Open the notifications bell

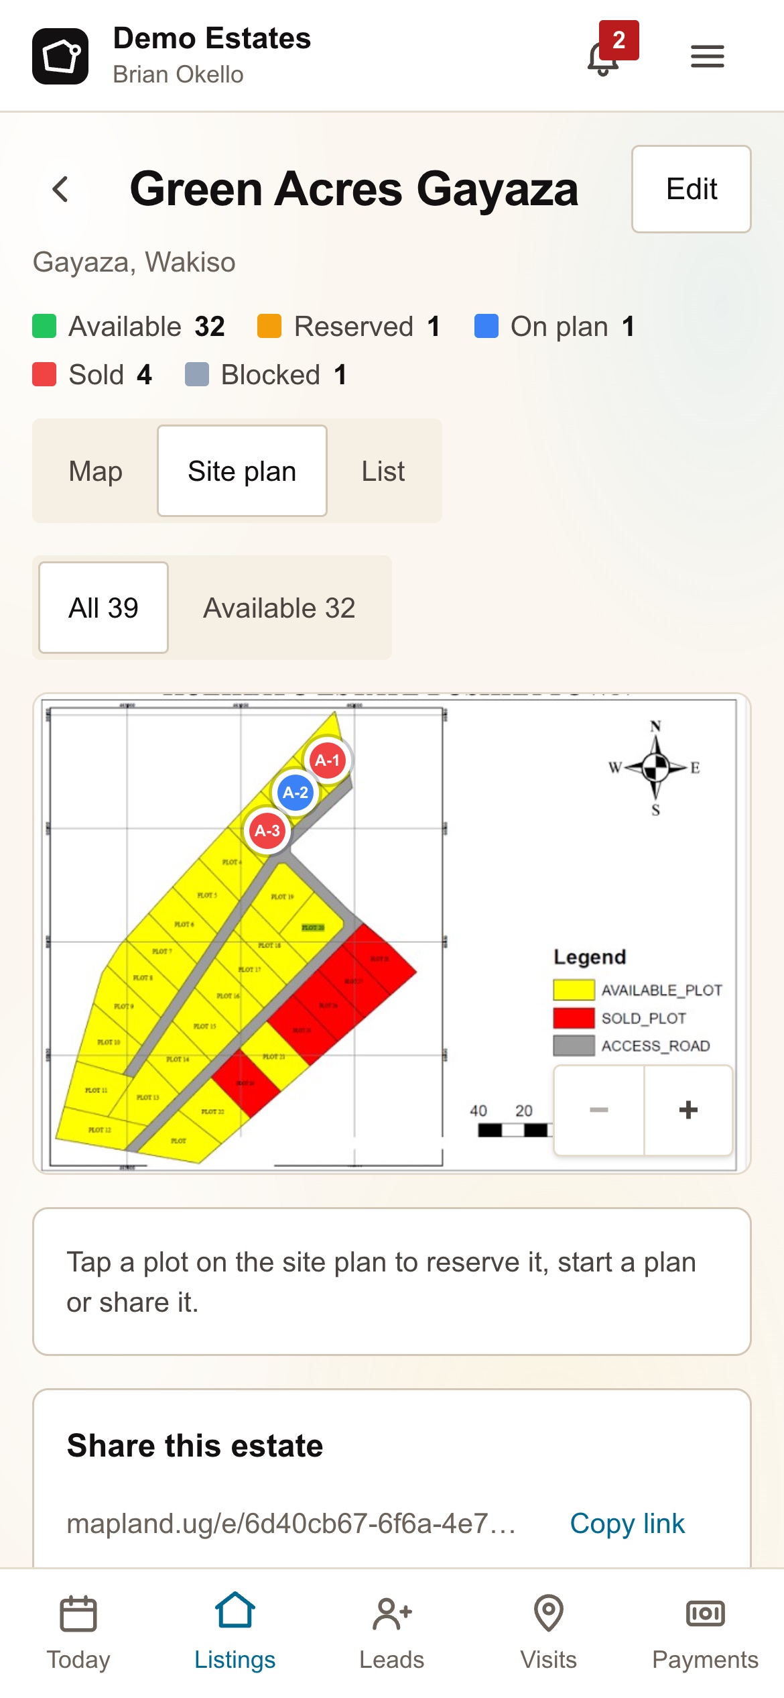point(603,58)
